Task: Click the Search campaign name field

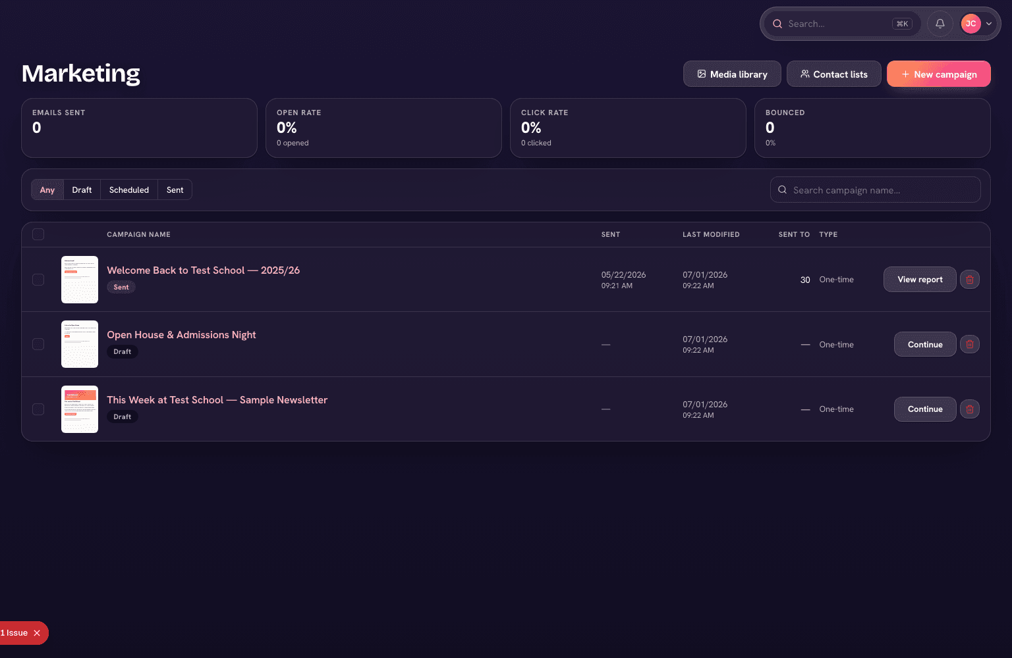Action: [x=875, y=190]
